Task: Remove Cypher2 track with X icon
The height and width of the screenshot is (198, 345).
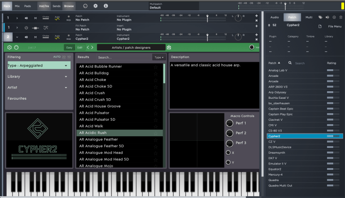Action: (x=256, y=39)
